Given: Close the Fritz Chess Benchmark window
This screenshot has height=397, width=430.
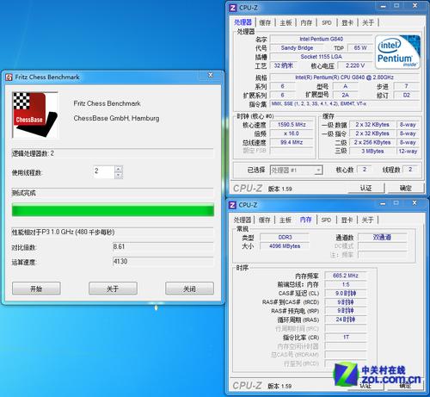Looking at the screenshot, I should (x=211, y=75).
